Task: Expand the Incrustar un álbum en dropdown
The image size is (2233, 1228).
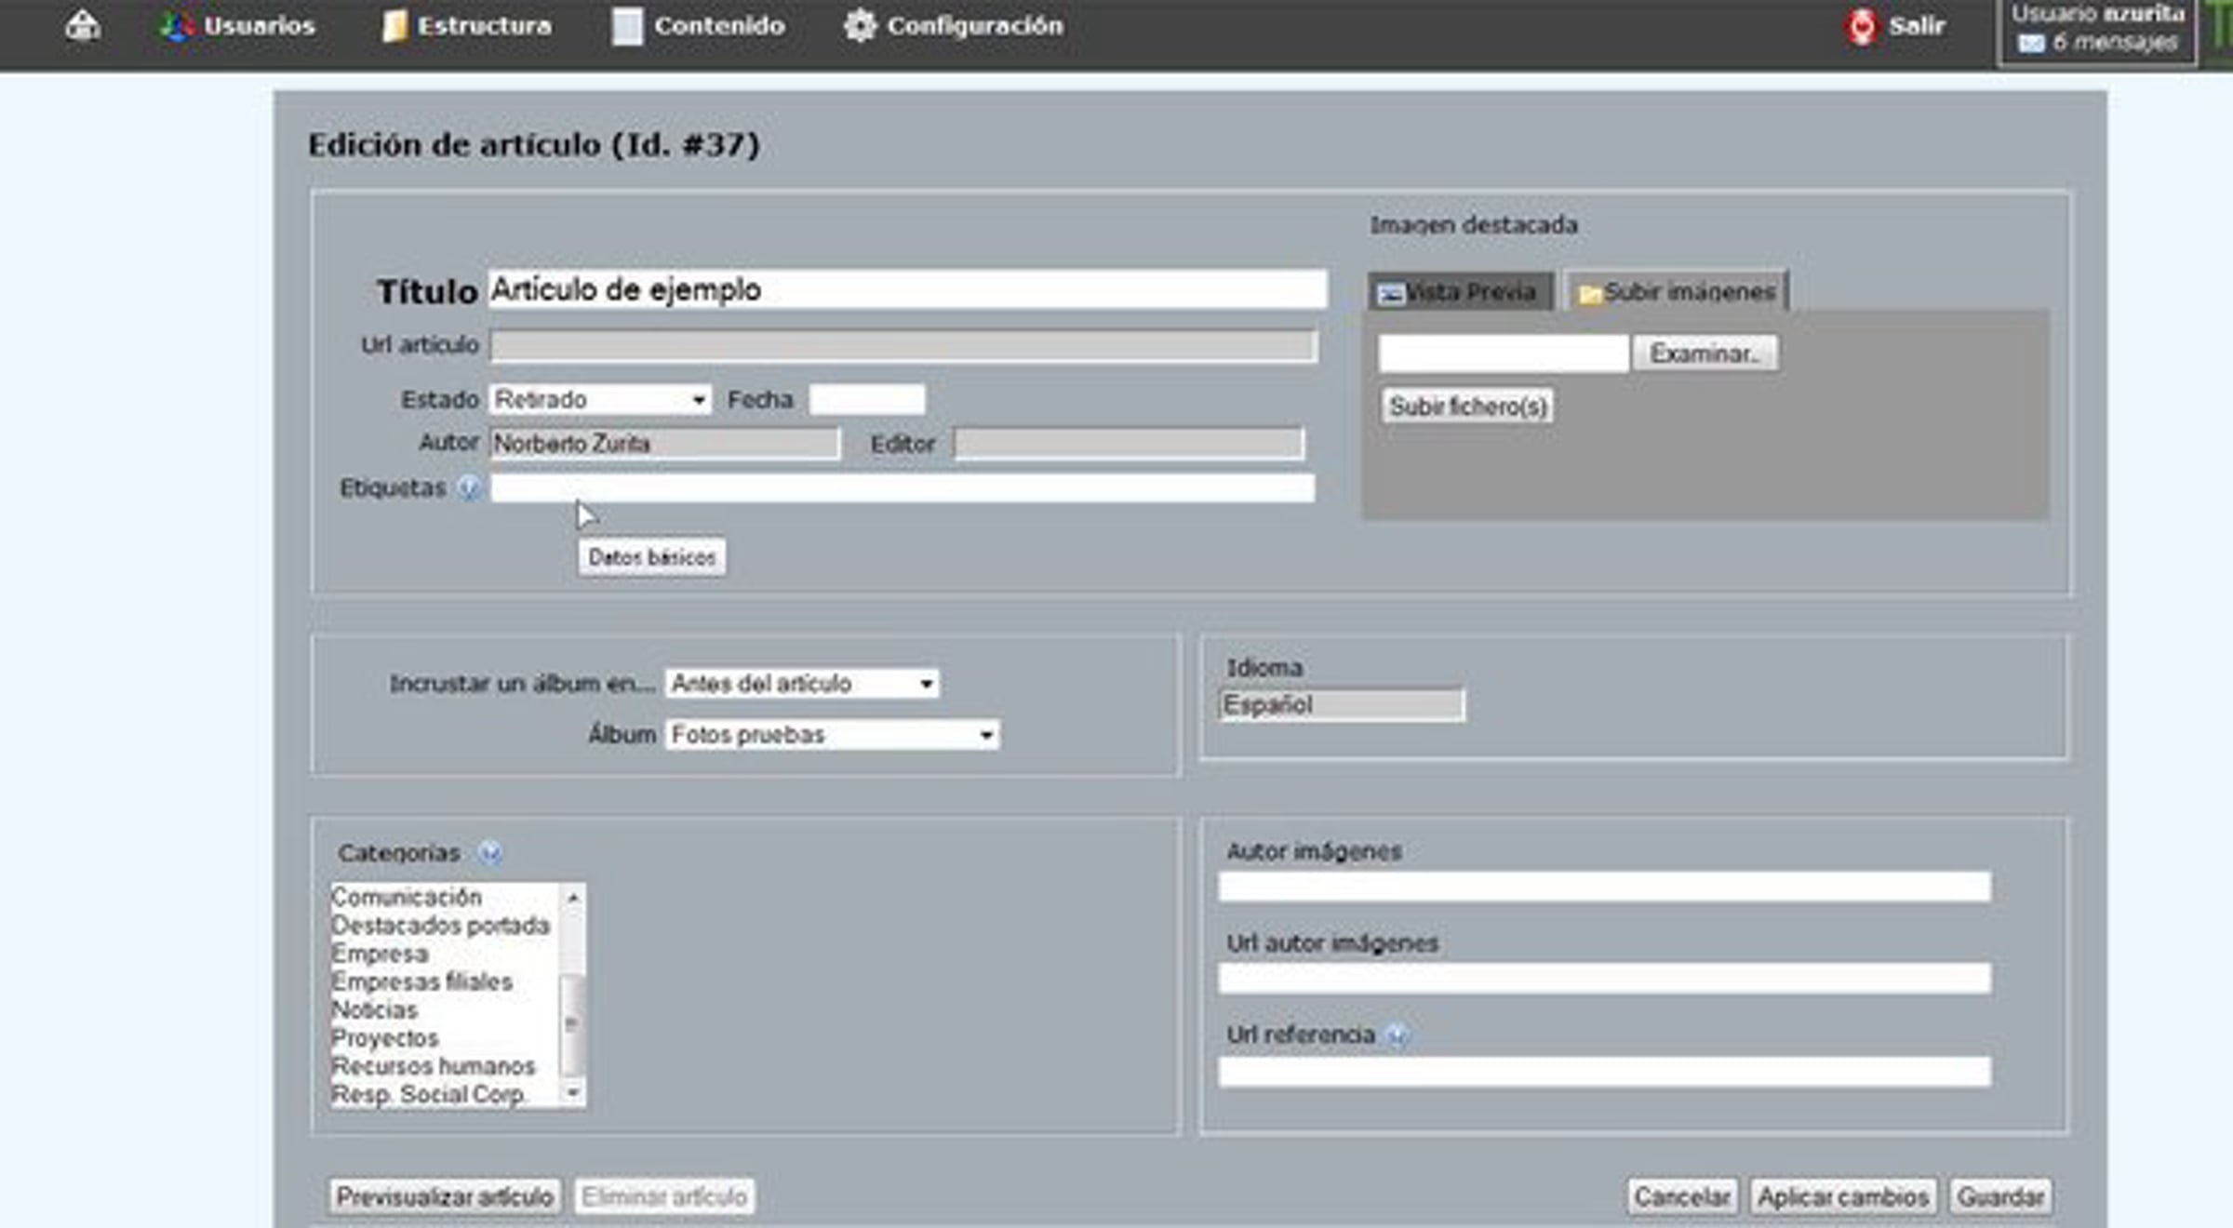Action: click(801, 684)
